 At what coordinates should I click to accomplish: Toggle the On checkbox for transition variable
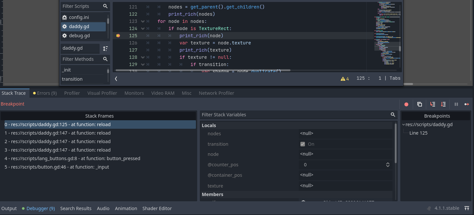coord(302,144)
